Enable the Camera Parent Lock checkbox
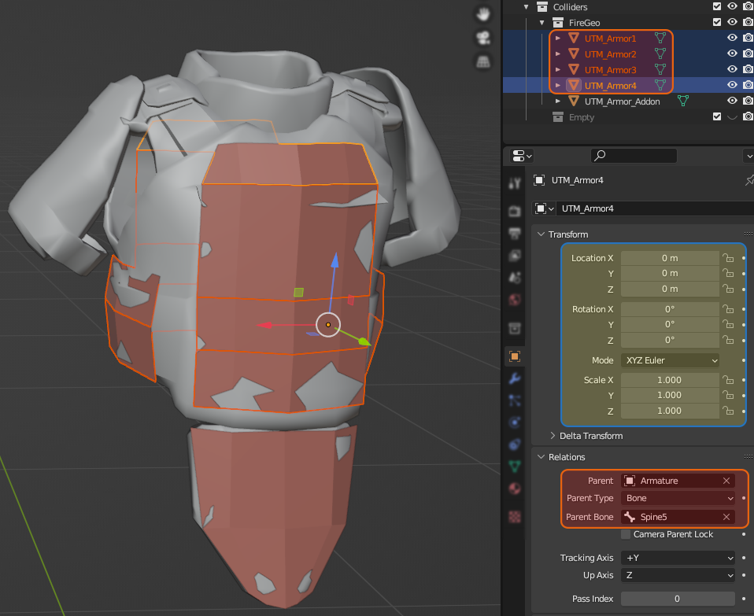Viewport: 754px width, 616px height. click(626, 534)
